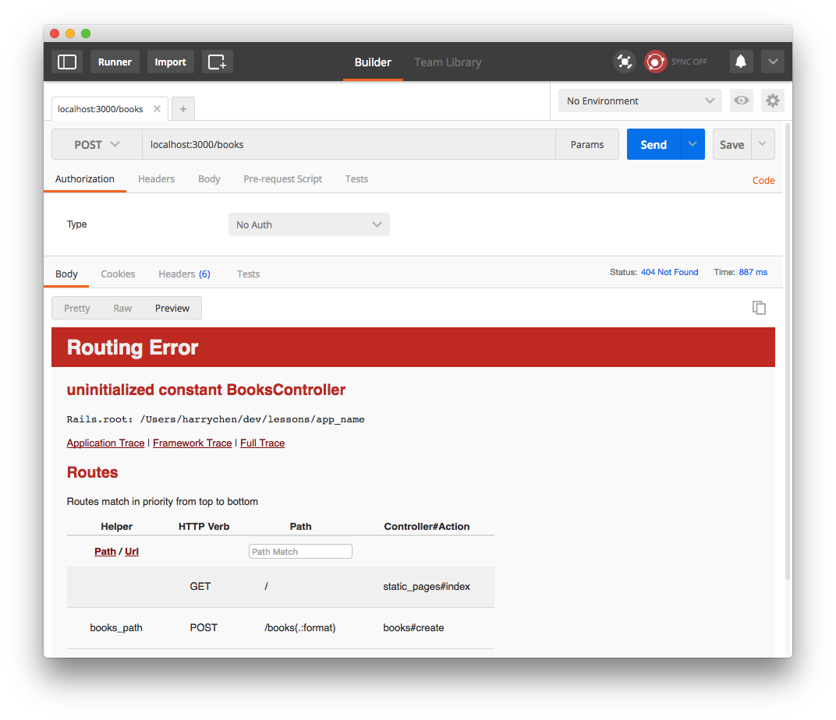Click the Path Match input field
Viewport: 836px width, 720px height.
pos(300,551)
